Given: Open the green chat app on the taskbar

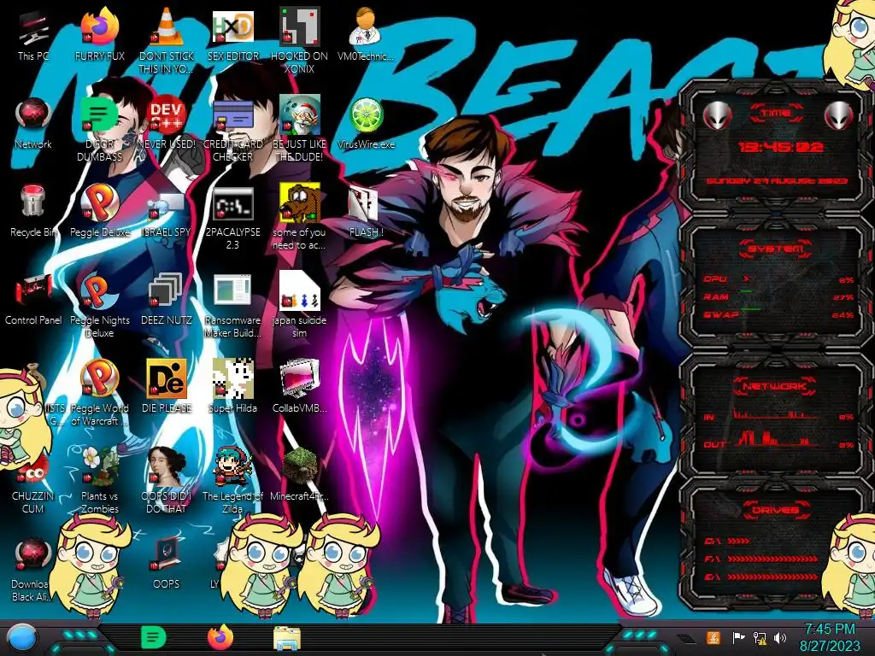Looking at the screenshot, I should click(153, 637).
